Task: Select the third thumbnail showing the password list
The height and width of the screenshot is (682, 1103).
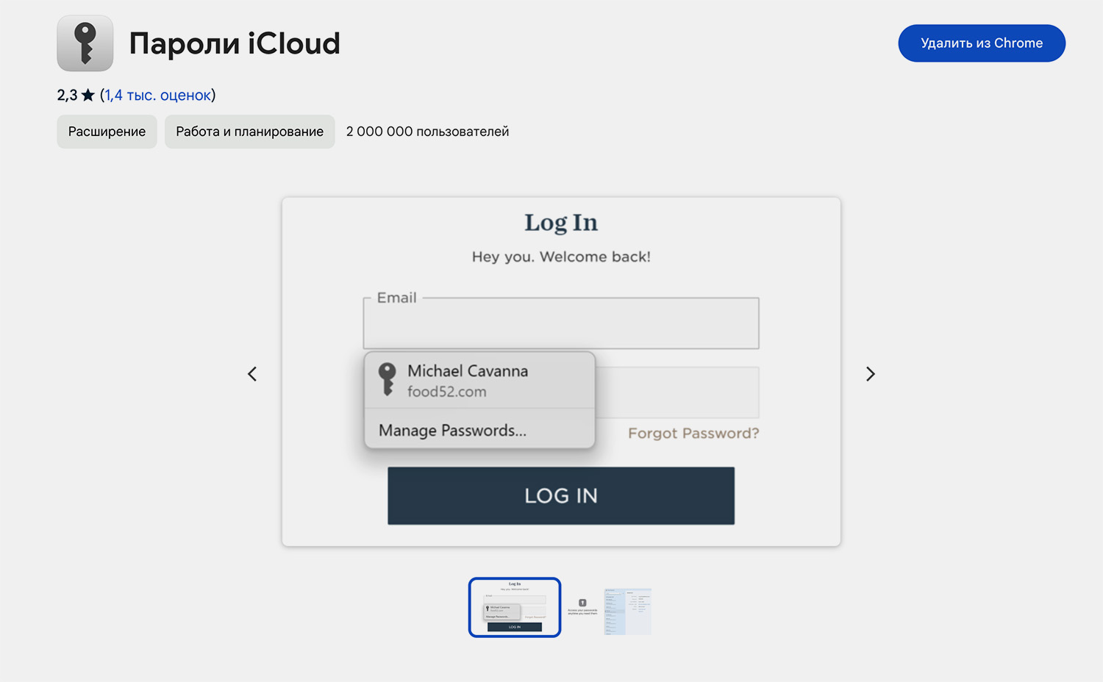Action: click(x=628, y=611)
